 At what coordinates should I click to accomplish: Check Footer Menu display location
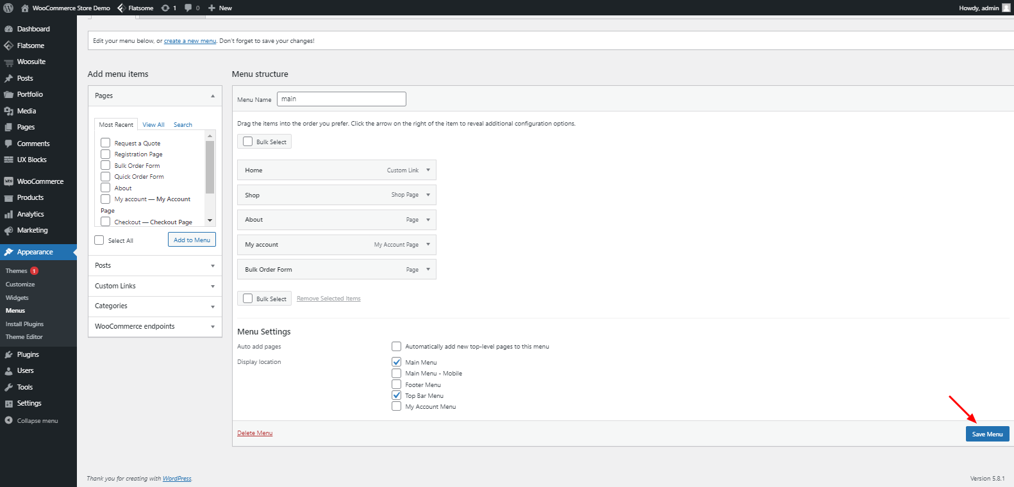click(x=397, y=384)
